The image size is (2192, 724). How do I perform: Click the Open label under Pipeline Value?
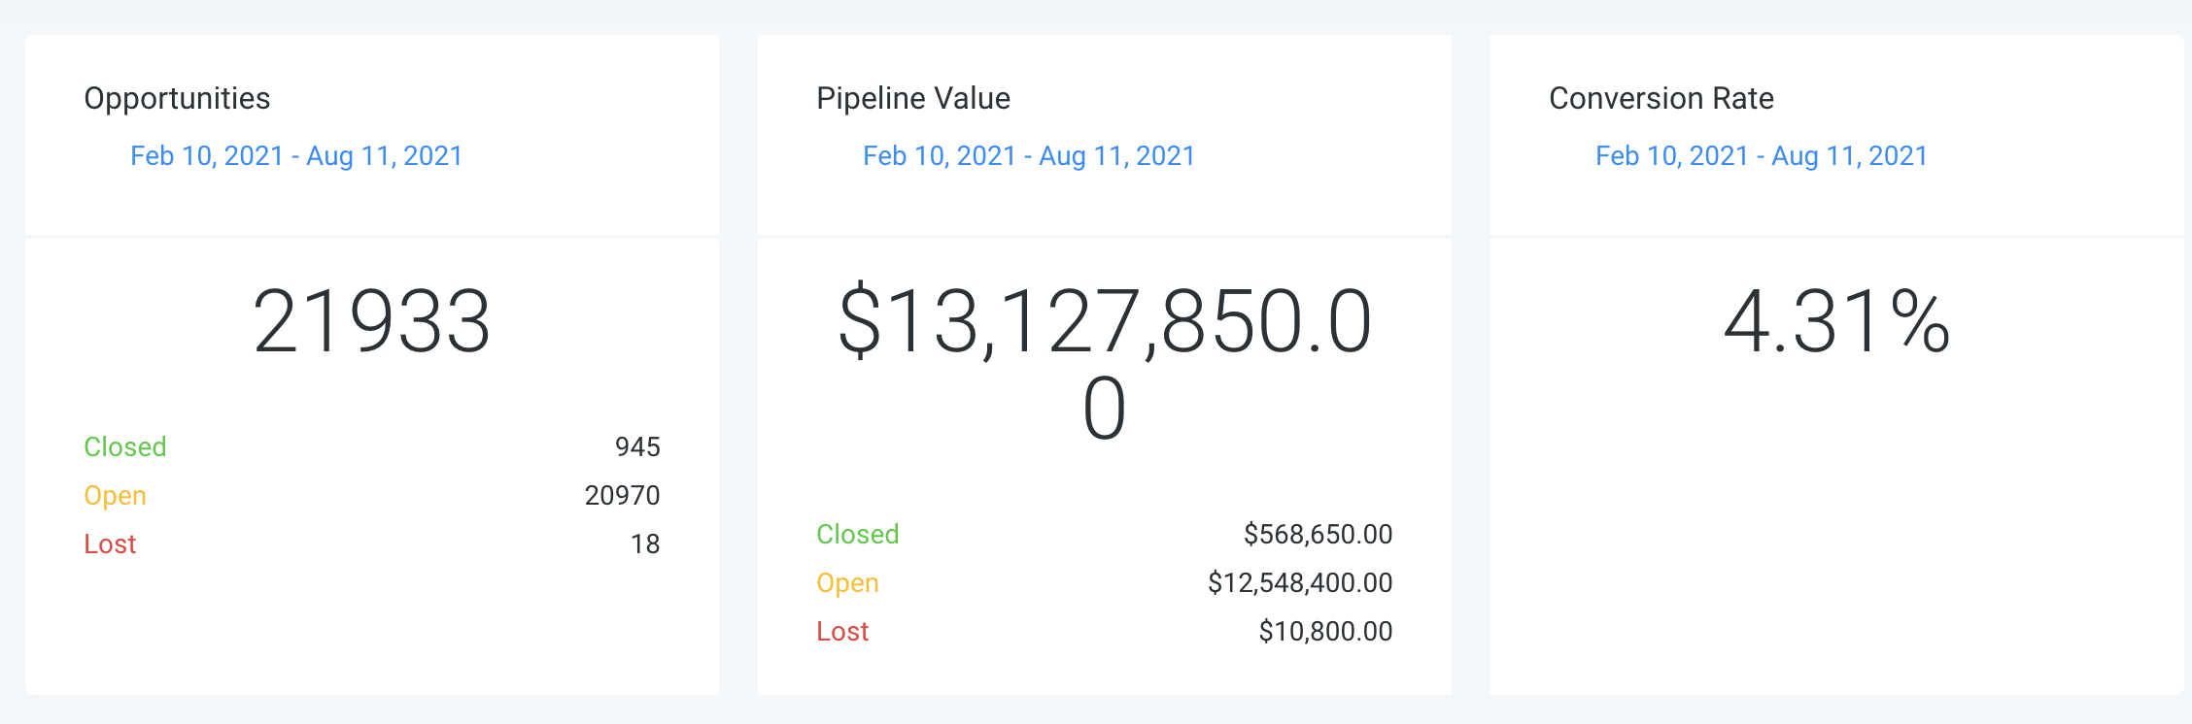coord(847,583)
